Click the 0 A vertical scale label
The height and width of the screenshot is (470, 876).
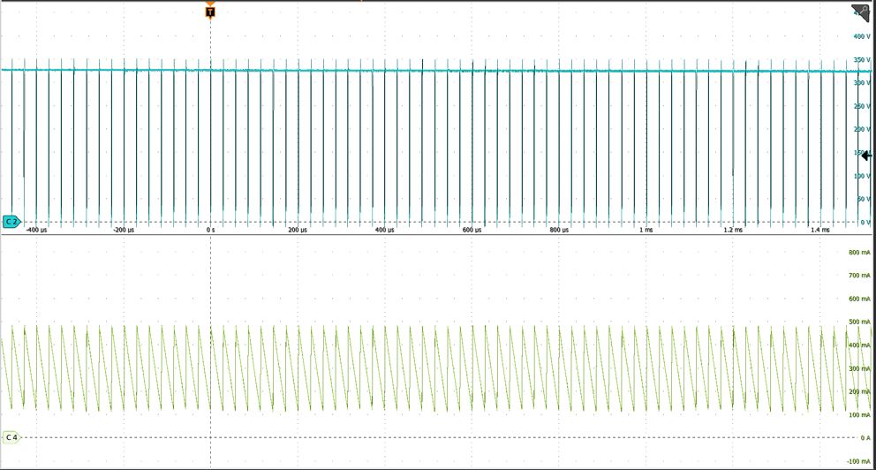tap(864, 437)
